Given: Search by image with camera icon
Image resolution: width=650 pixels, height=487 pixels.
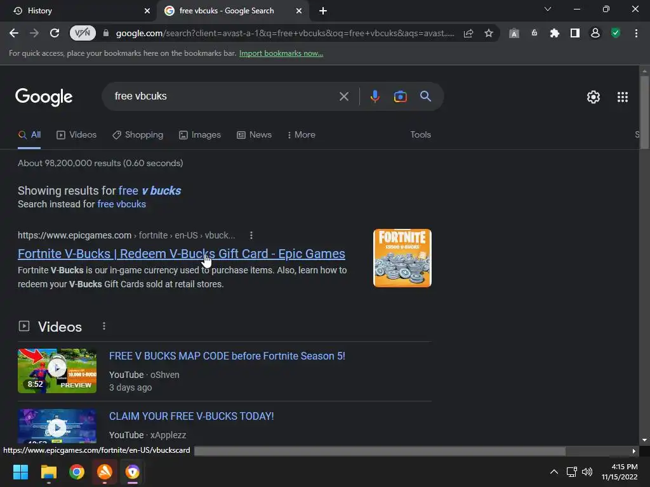Looking at the screenshot, I should pos(401,96).
